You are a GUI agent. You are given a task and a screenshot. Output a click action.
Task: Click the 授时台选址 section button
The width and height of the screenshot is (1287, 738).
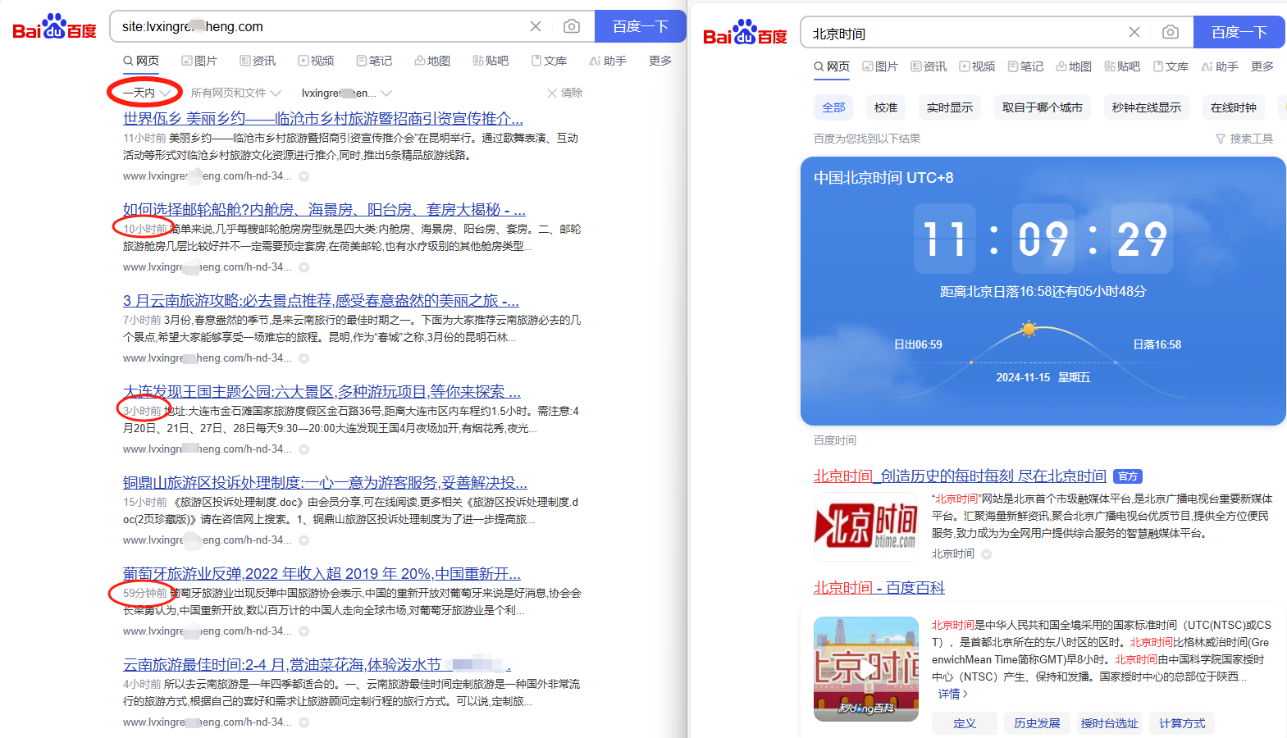pos(1109,723)
